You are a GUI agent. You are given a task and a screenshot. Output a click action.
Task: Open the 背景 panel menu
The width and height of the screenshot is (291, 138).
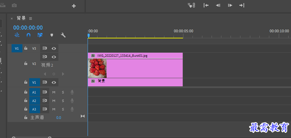[x=31, y=19]
